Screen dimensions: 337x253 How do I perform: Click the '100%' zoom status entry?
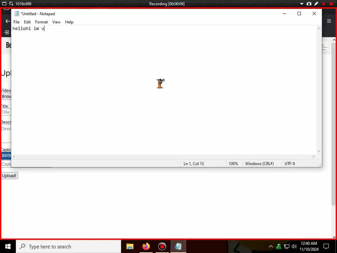click(233, 163)
